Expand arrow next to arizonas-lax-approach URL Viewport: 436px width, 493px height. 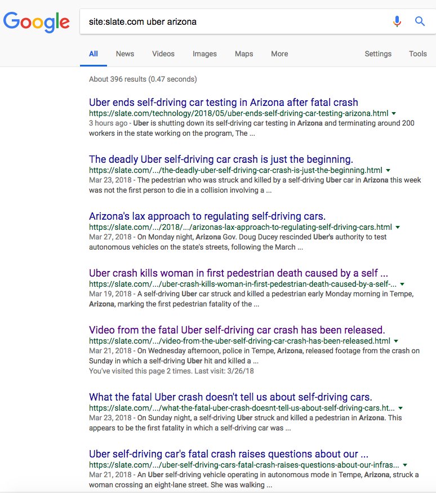click(x=398, y=227)
